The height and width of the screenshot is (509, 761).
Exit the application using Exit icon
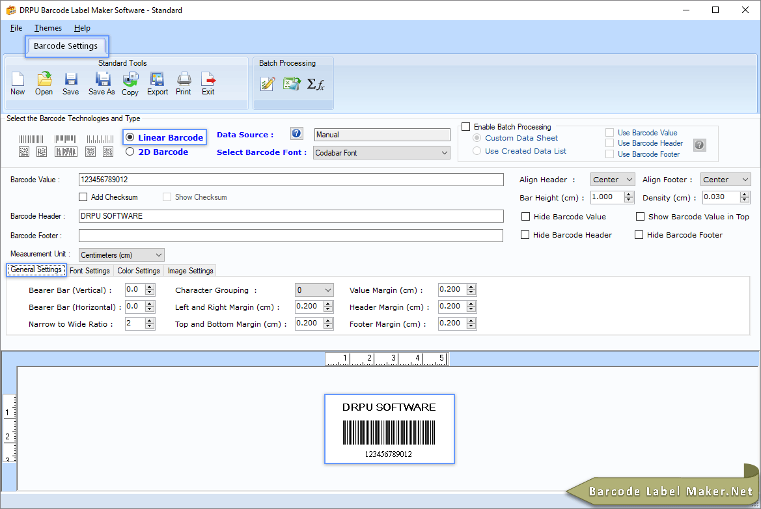point(208,83)
